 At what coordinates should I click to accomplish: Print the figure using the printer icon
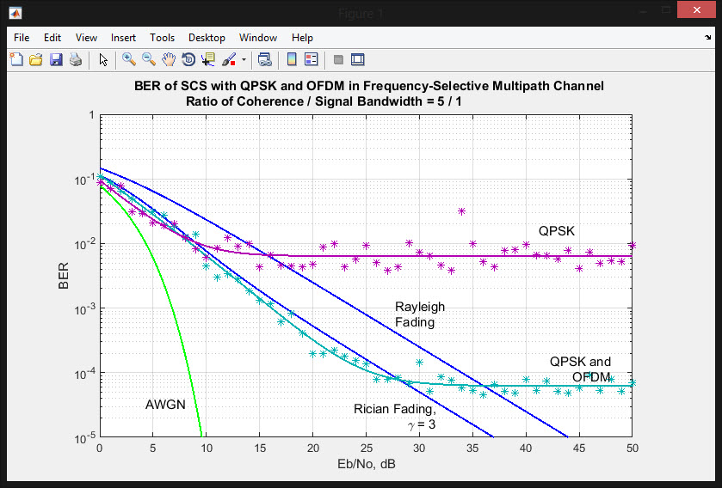click(x=76, y=59)
